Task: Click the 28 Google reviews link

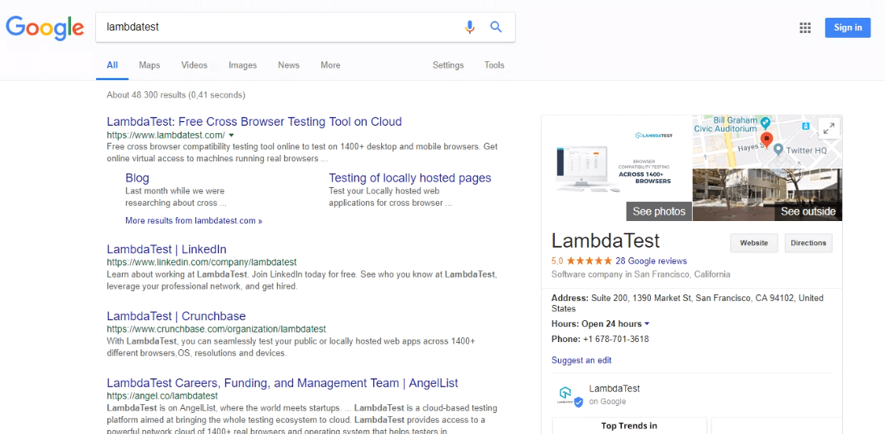Action: coord(651,261)
